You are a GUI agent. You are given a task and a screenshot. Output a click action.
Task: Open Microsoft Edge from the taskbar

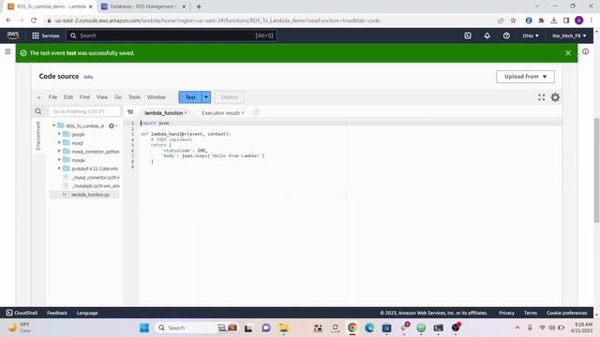(369, 328)
